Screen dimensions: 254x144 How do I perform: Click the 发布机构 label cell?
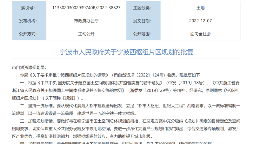tap(29, 21)
